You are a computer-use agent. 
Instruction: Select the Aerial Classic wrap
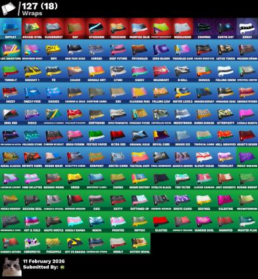pyautogui.click(x=11, y=158)
